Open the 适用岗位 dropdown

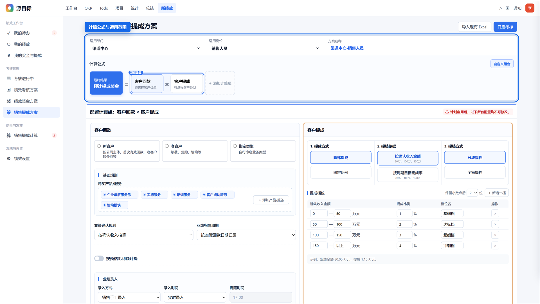[x=264, y=48]
